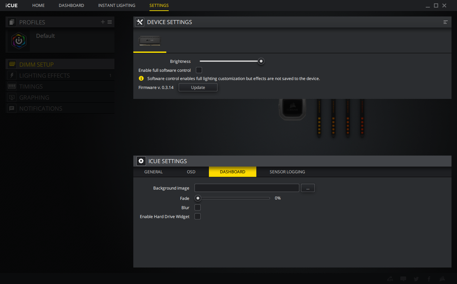This screenshot has height=284, width=457.
Task: Click the Fade slider handle
Action: 197,198
